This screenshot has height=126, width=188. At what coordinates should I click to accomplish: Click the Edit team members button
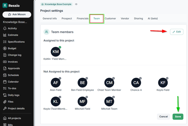click(177, 32)
